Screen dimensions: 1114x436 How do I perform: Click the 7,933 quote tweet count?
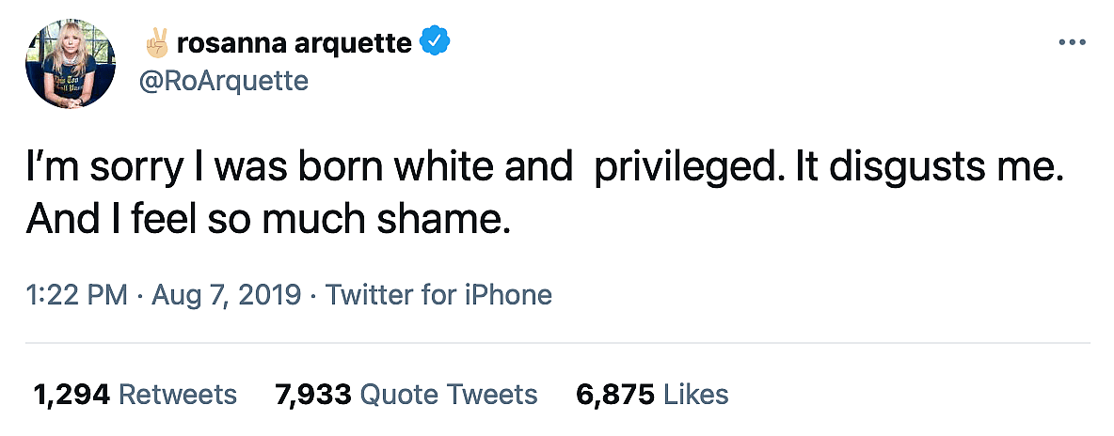[314, 394]
